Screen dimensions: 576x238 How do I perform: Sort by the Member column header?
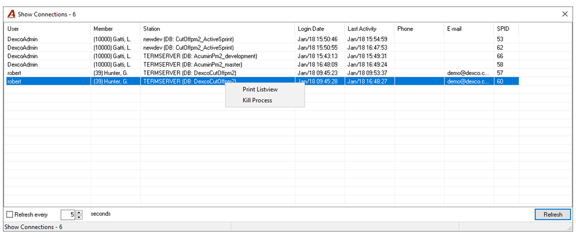click(x=115, y=29)
